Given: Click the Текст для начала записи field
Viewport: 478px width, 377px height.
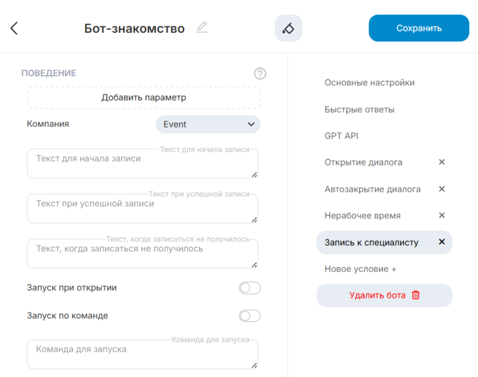Looking at the screenshot, I should pos(142,164).
